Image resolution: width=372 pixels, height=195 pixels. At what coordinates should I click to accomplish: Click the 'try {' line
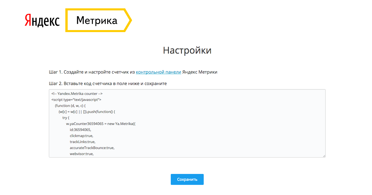[x=66, y=118]
